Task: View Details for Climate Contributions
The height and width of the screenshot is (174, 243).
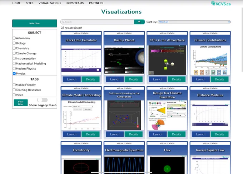Action: [219, 80]
